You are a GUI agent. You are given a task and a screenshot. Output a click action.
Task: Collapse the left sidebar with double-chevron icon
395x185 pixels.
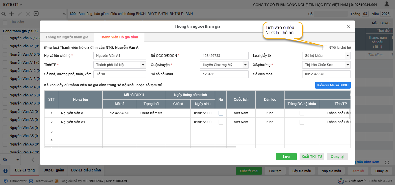(64, 14)
